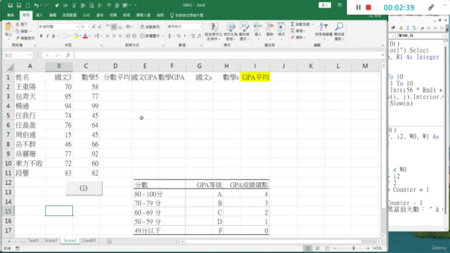450x253 pixels.
Task: Switch to the Test3 sheet tab
Action: point(33,240)
